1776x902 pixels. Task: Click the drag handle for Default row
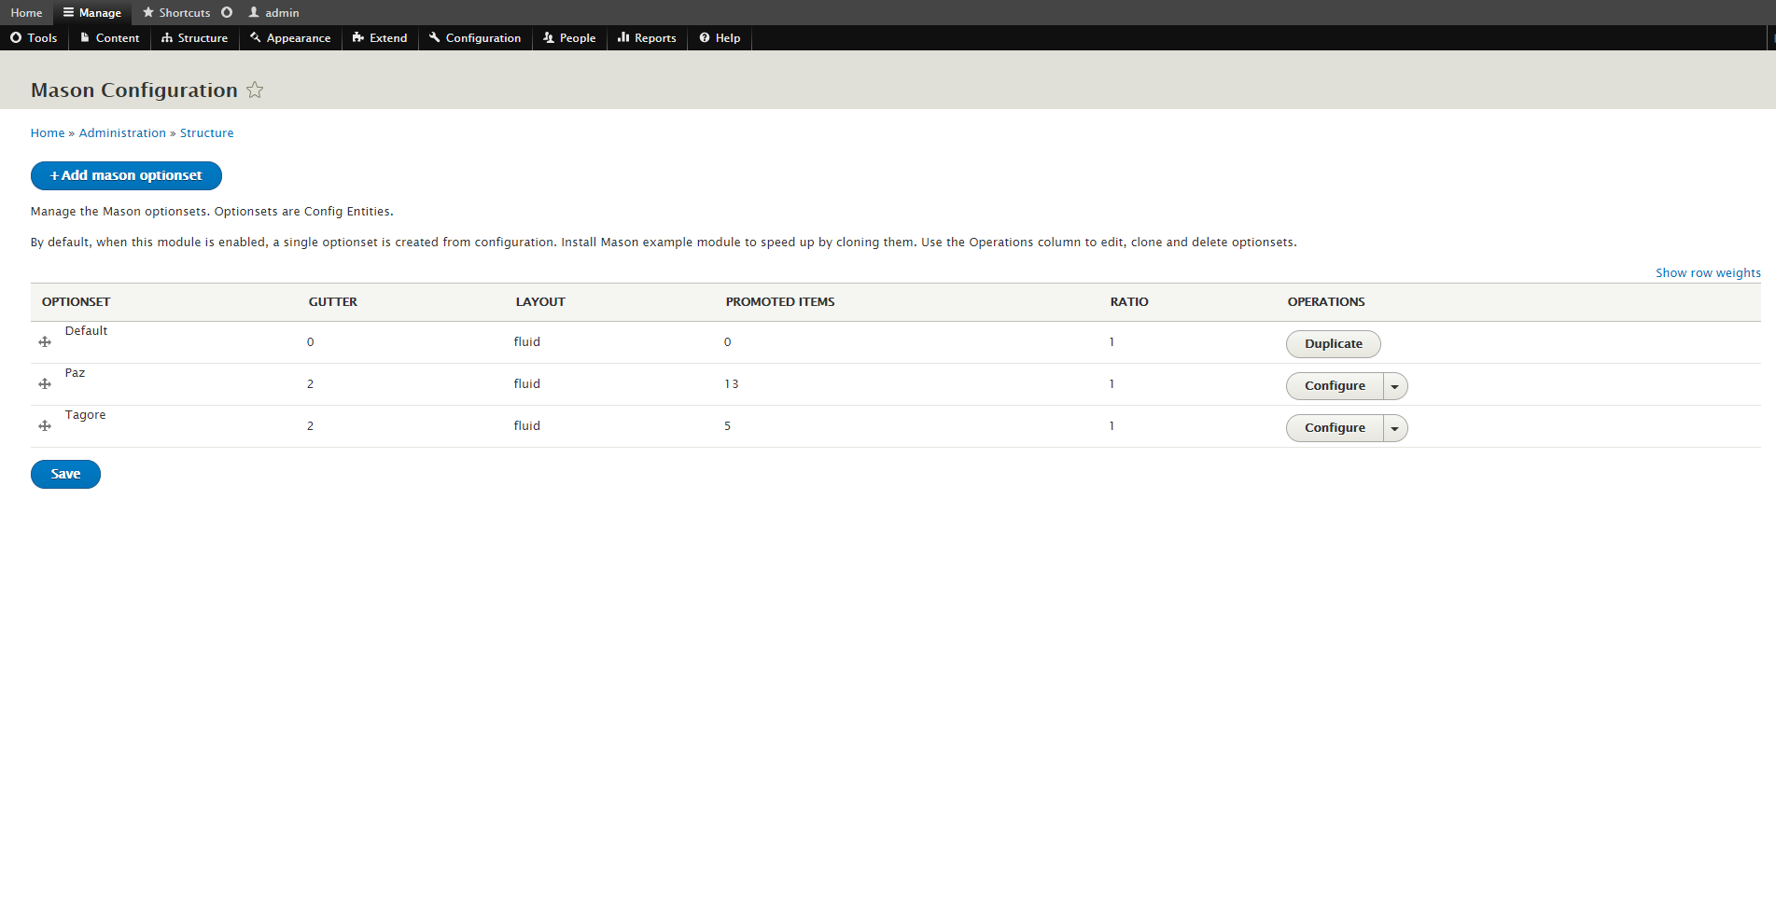[x=45, y=342]
